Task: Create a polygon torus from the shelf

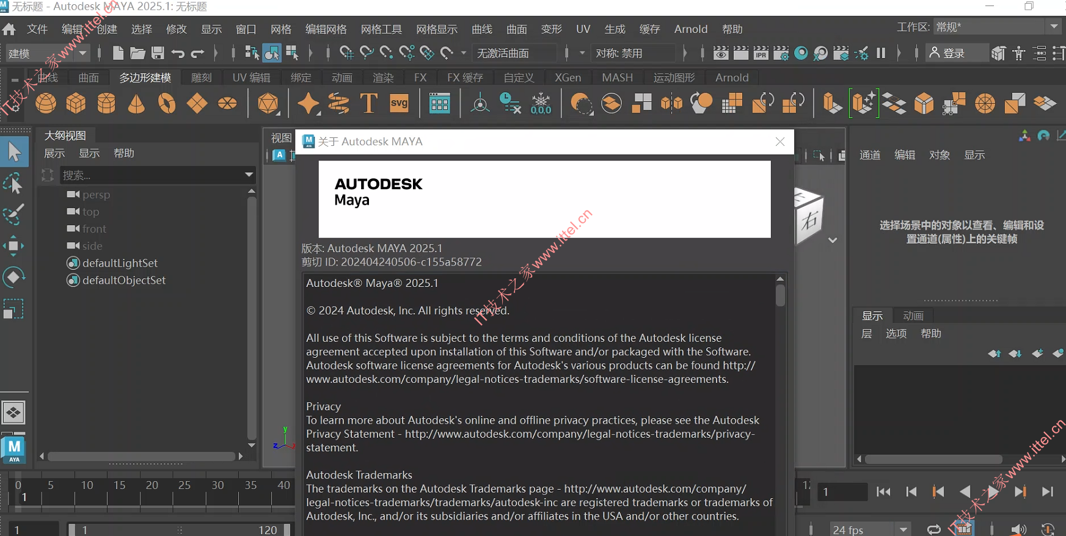Action: [166, 103]
